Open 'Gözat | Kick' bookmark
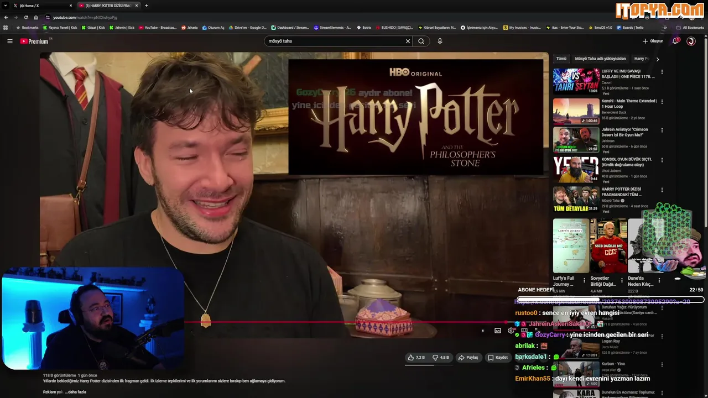Screen dimensions: 708x398 pyautogui.click(x=93, y=27)
